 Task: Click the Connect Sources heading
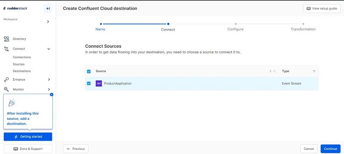point(103,46)
